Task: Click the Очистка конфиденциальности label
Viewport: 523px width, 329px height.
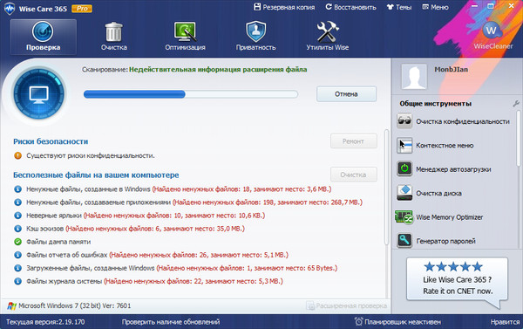Action: (463, 121)
